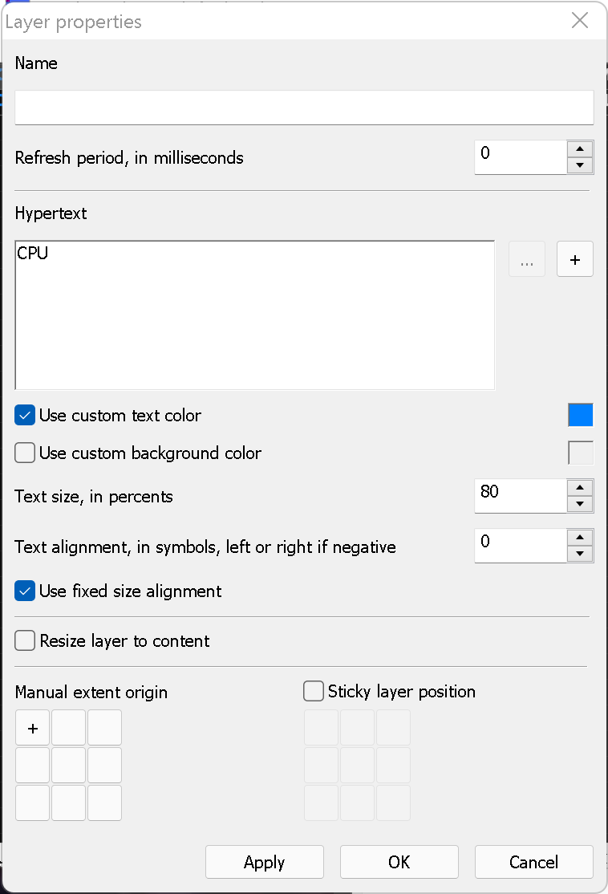Confirm with the OK button

click(399, 862)
